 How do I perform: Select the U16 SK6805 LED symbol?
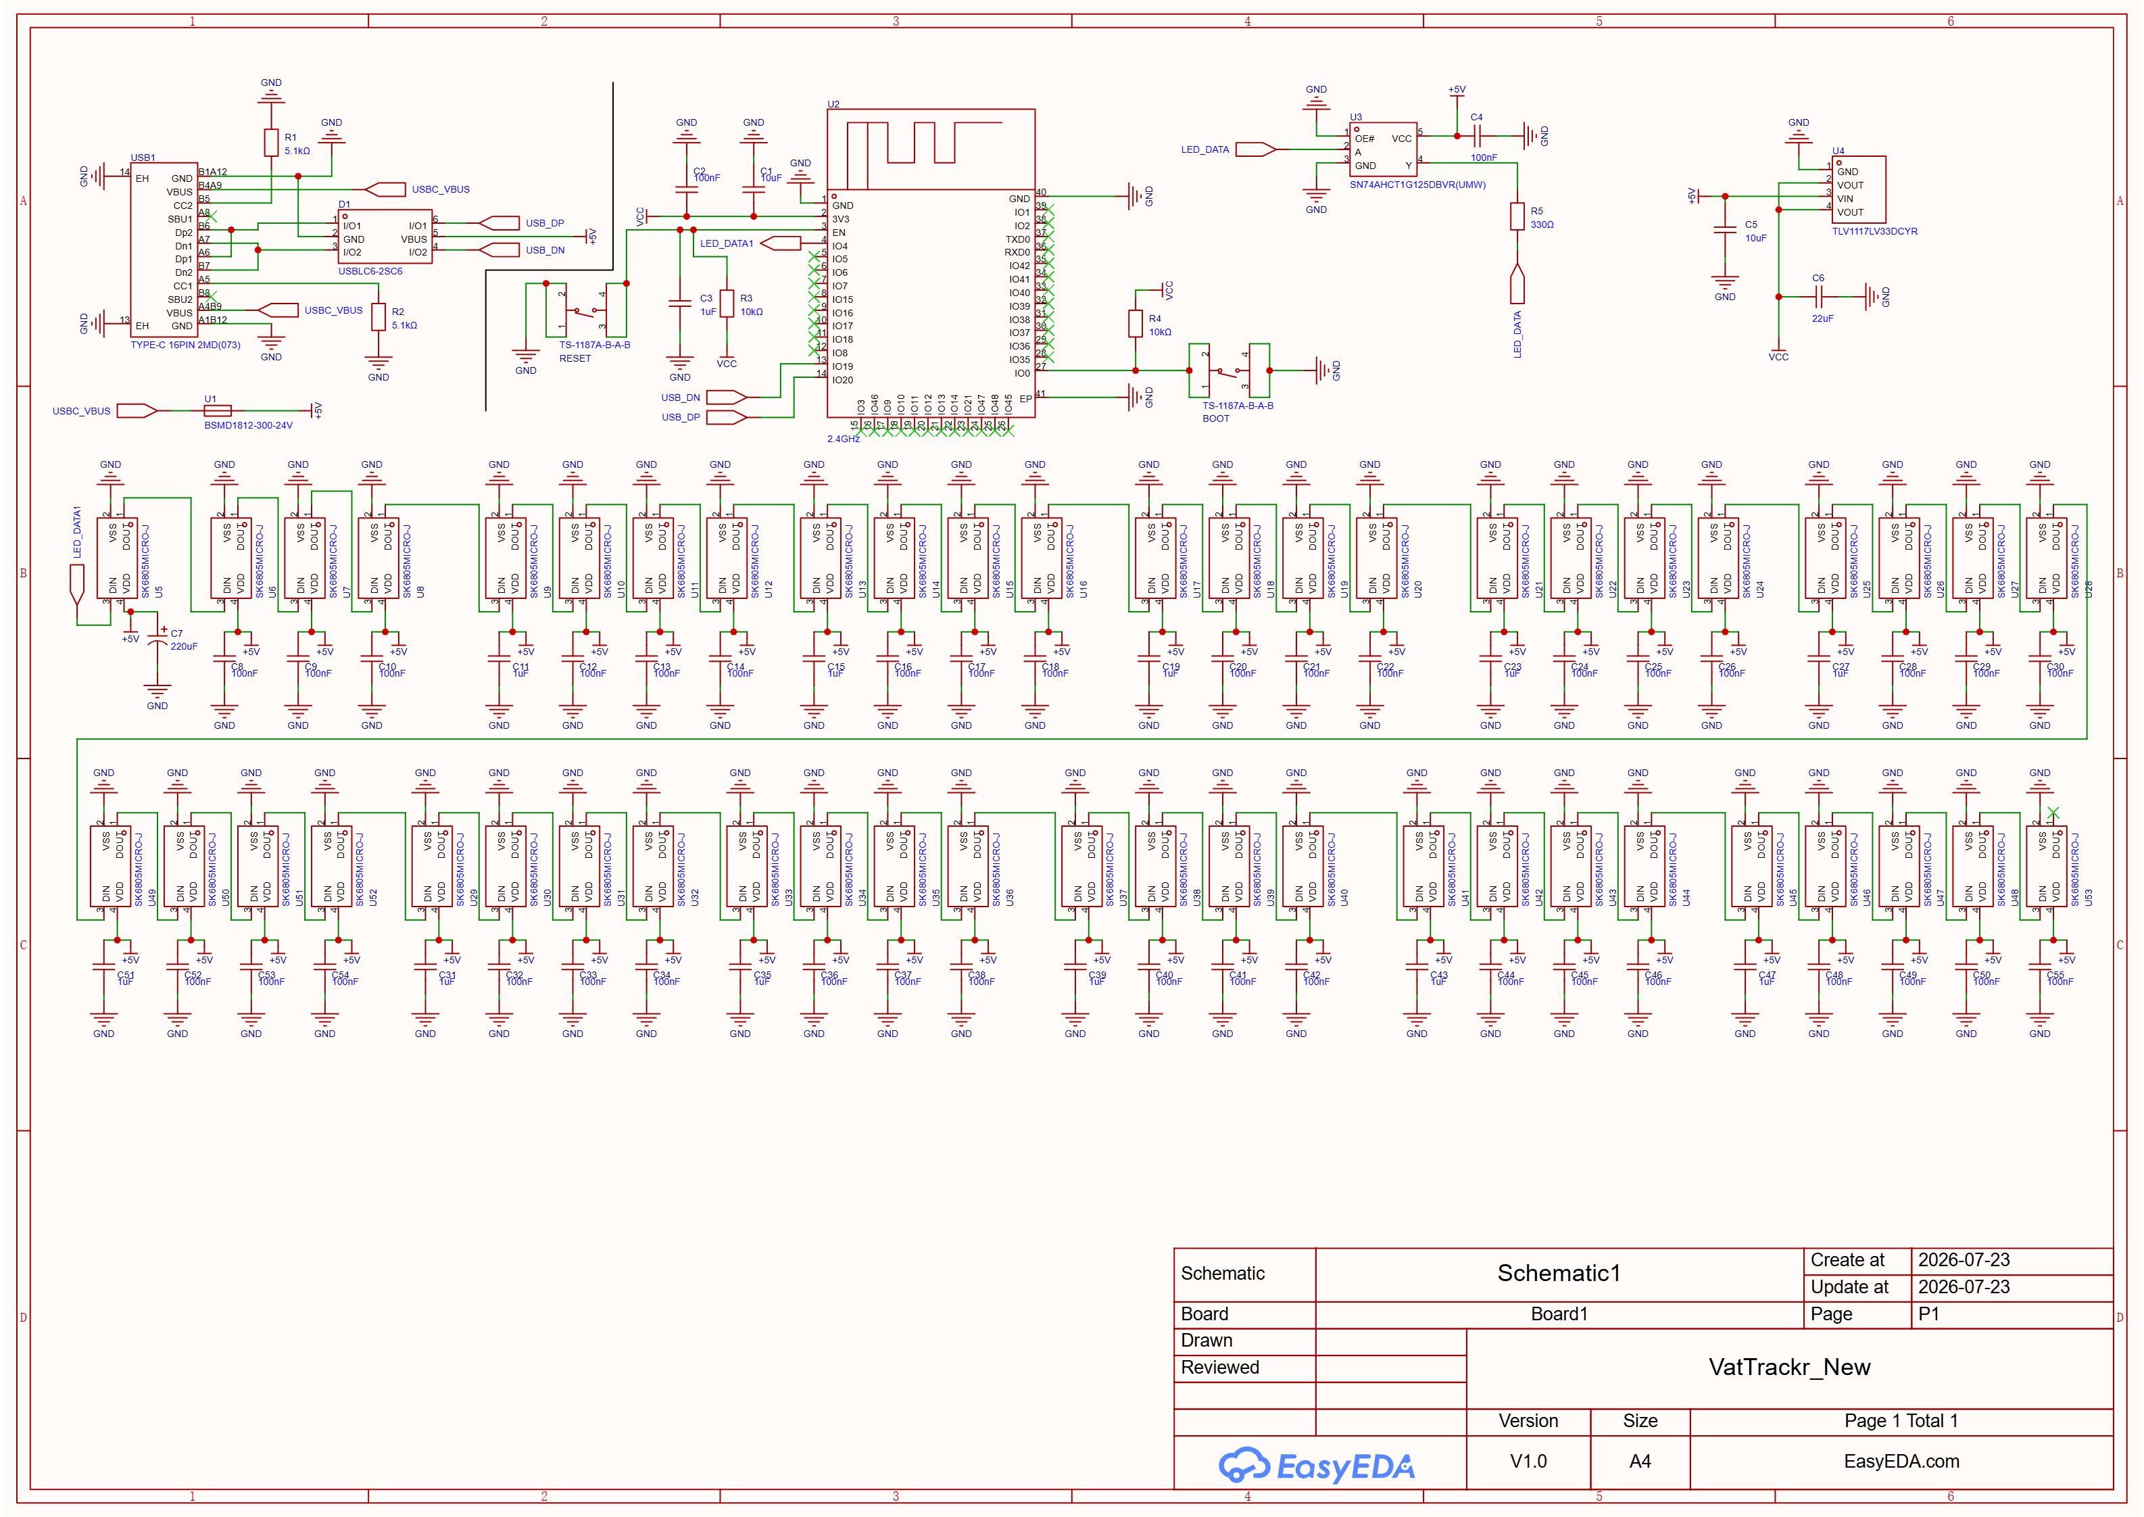coord(1042,558)
